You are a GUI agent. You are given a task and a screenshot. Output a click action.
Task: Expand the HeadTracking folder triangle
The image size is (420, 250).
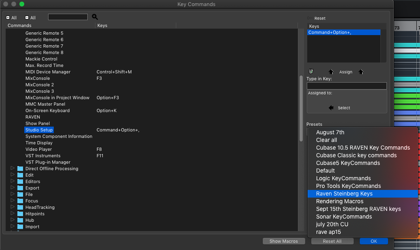(x=12, y=207)
